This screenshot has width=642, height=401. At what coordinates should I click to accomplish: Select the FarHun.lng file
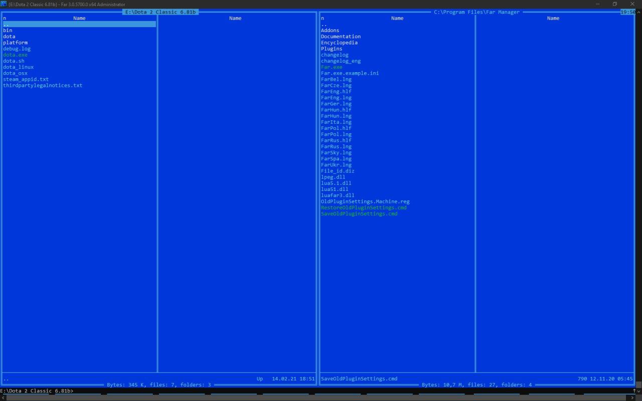pyautogui.click(x=336, y=116)
